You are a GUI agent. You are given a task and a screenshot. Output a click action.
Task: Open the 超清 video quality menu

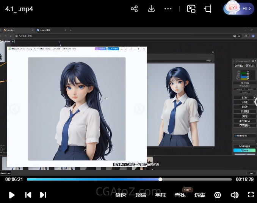click(141, 195)
